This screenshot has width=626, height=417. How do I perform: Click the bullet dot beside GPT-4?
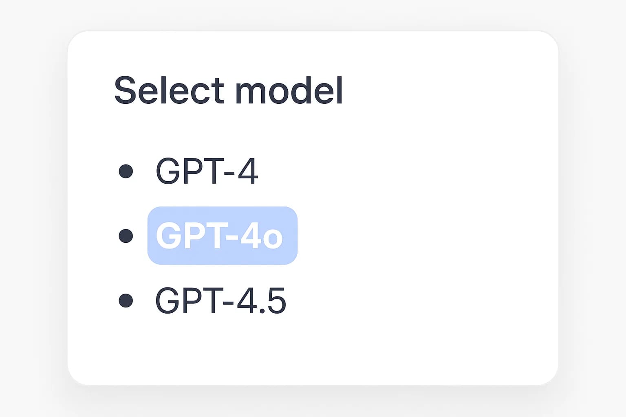[x=126, y=171]
